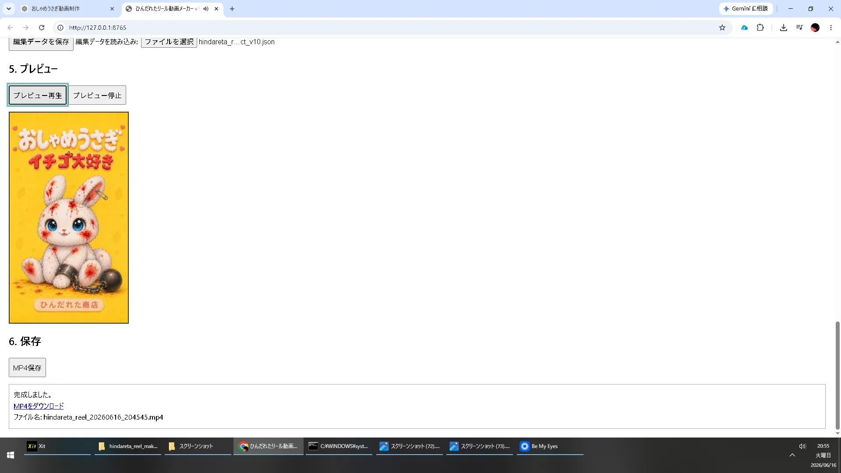The width and height of the screenshot is (841, 473).
Task: Open the Downloads icon in the toolbar
Action: click(784, 28)
